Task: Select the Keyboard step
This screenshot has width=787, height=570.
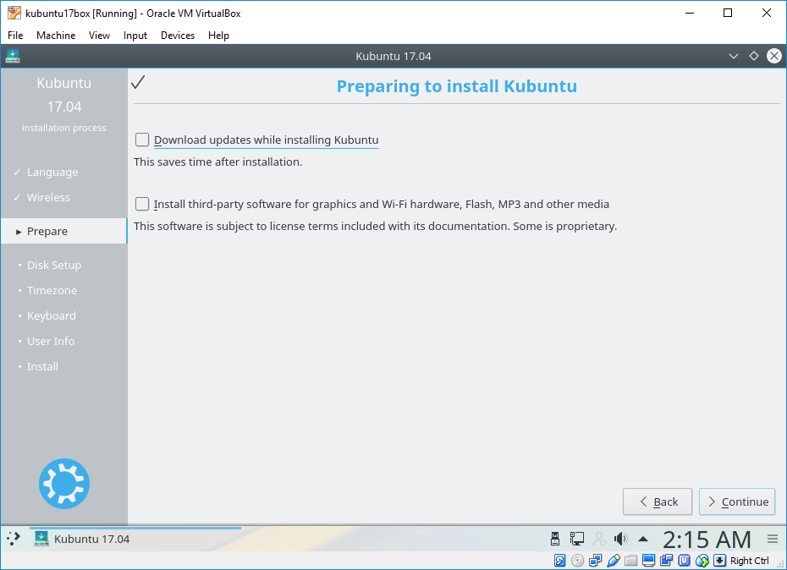Action: coord(51,315)
